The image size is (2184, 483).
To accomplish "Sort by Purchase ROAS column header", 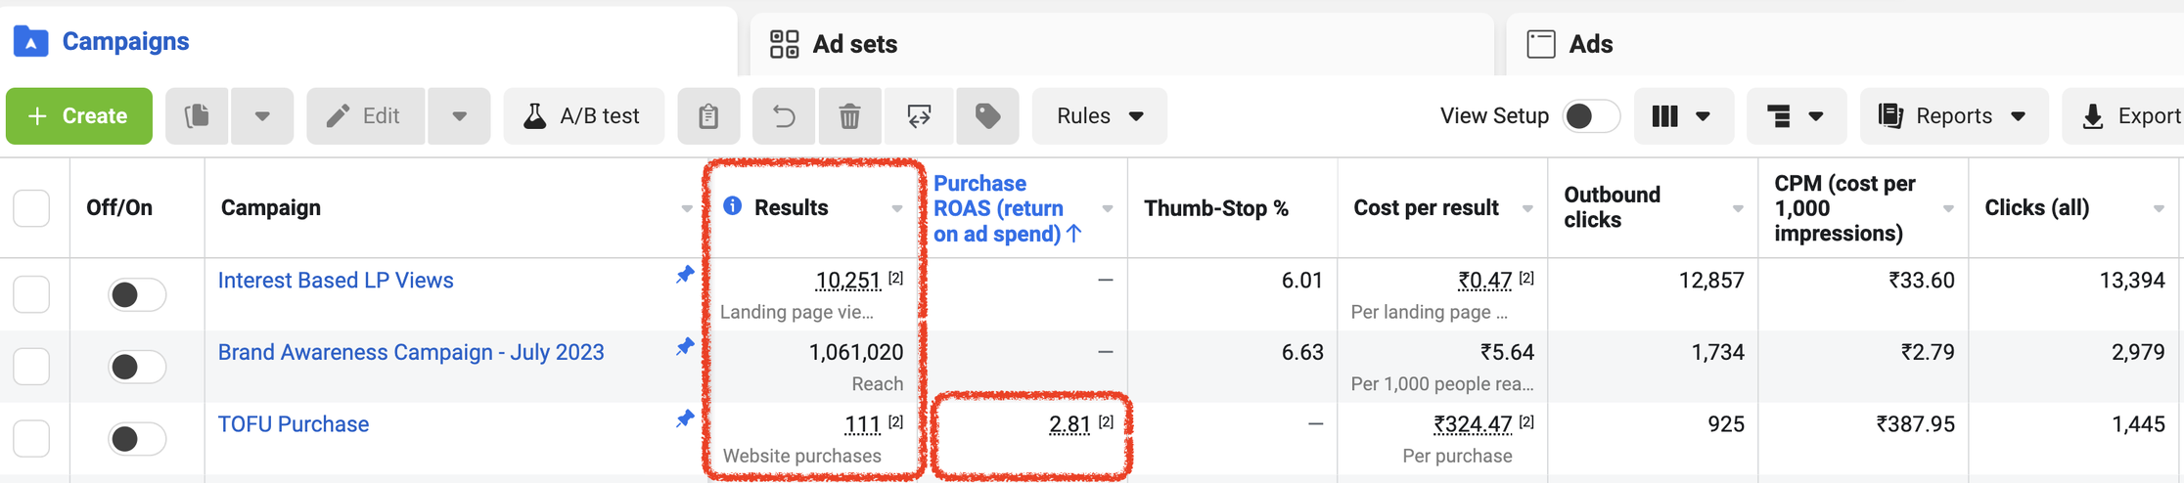I will click(998, 208).
